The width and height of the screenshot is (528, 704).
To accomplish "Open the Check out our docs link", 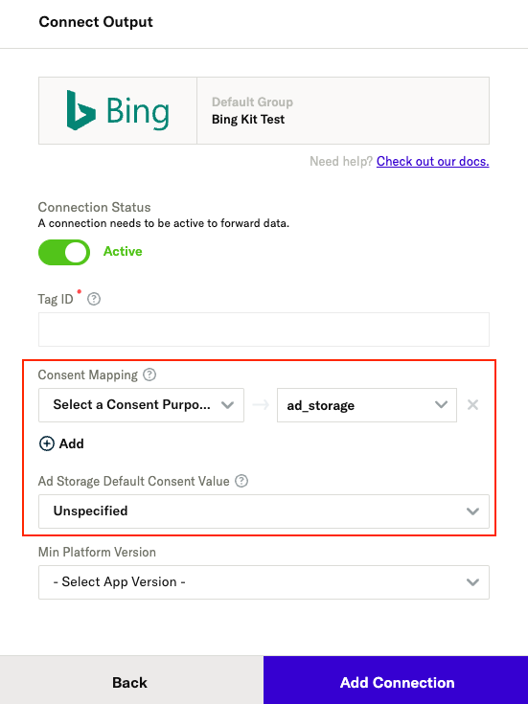I will pyautogui.click(x=433, y=161).
